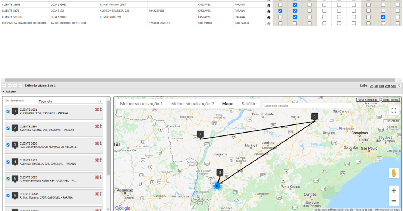Go to next page in grid pager
This screenshot has height=211, width=403.
tap(15, 85)
